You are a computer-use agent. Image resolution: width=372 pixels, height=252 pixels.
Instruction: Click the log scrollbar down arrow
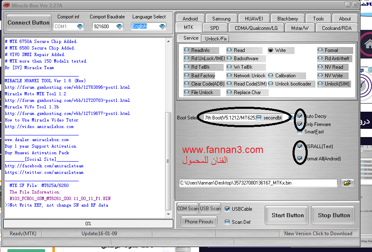[x=168, y=214]
